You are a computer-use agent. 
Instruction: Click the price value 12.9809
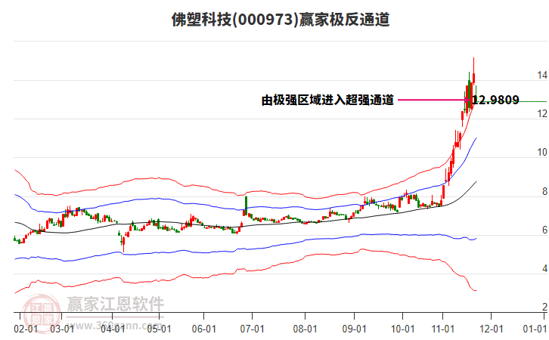tap(496, 100)
